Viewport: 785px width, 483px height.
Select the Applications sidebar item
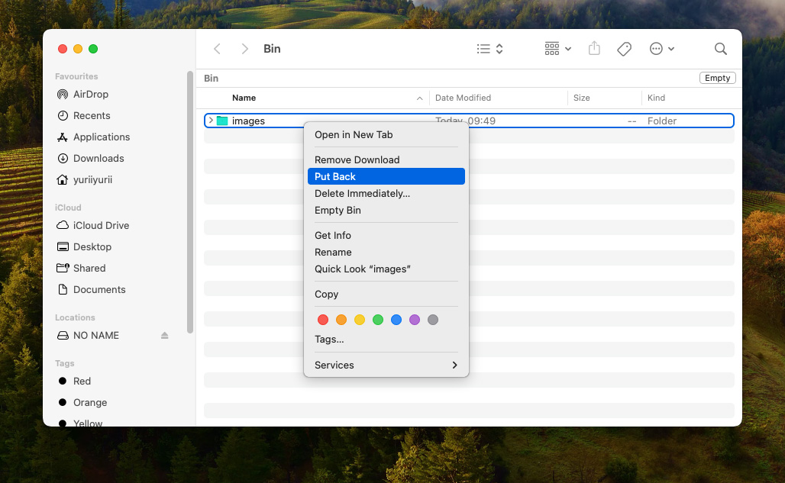pos(100,137)
